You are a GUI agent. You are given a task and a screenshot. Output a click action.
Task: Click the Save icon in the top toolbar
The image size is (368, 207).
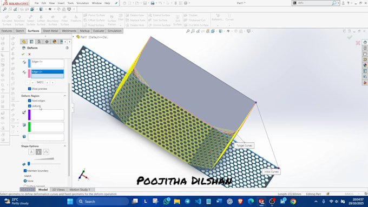145,3
